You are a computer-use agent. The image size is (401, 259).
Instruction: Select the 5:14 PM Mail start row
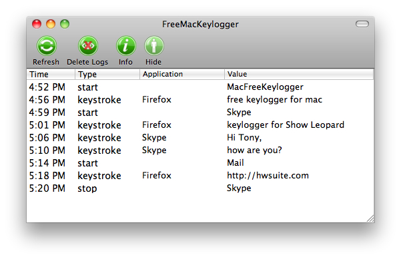pos(200,163)
